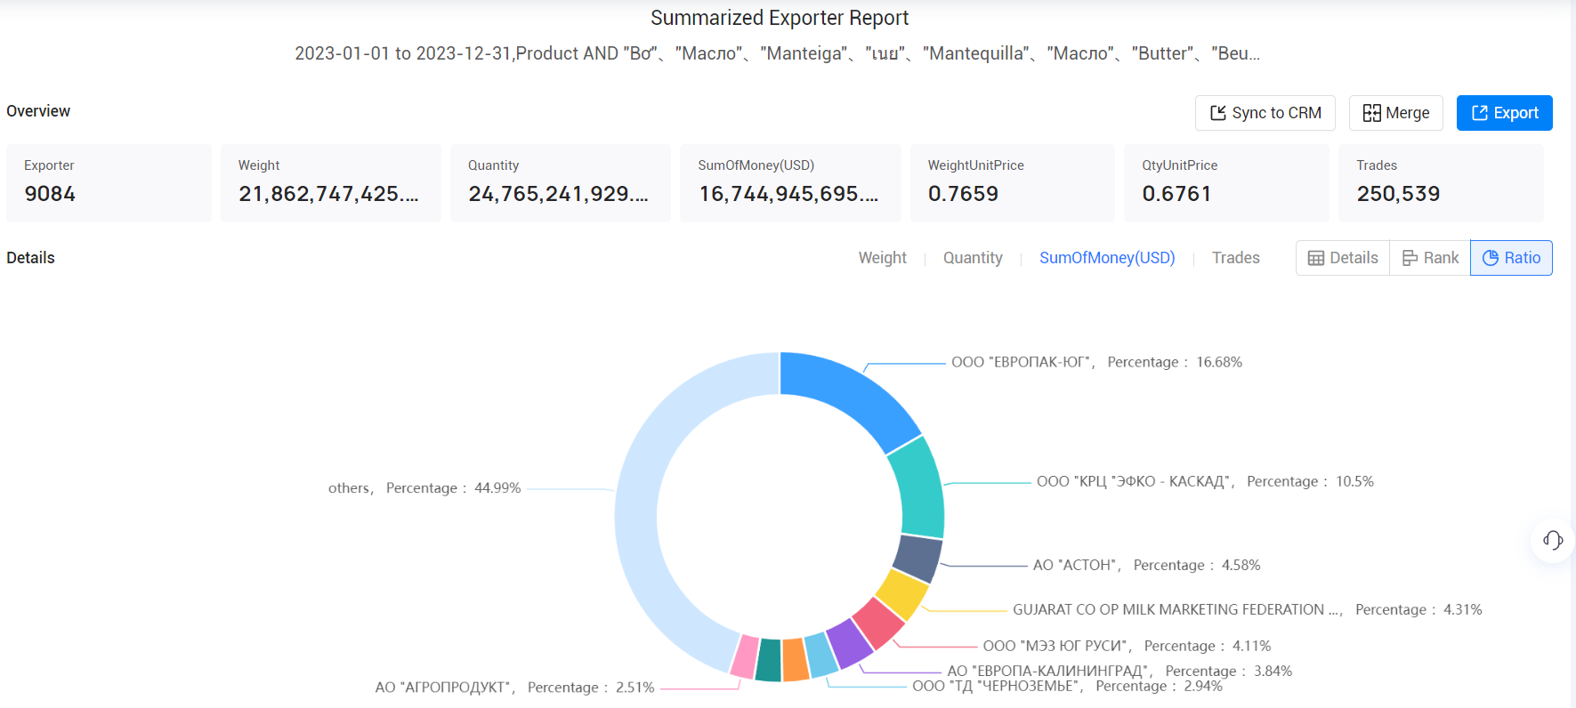
Task: Click the ООО "КРЦ "ЭФКО - КАСКАД" label
Action: click(x=1205, y=481)
